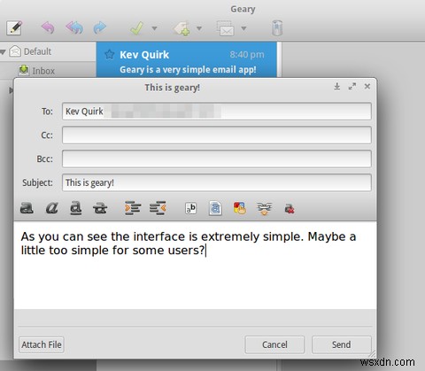This screenshot has width=425, height=371.
Task: Click the Attach File button
Action: coord(42,344)
